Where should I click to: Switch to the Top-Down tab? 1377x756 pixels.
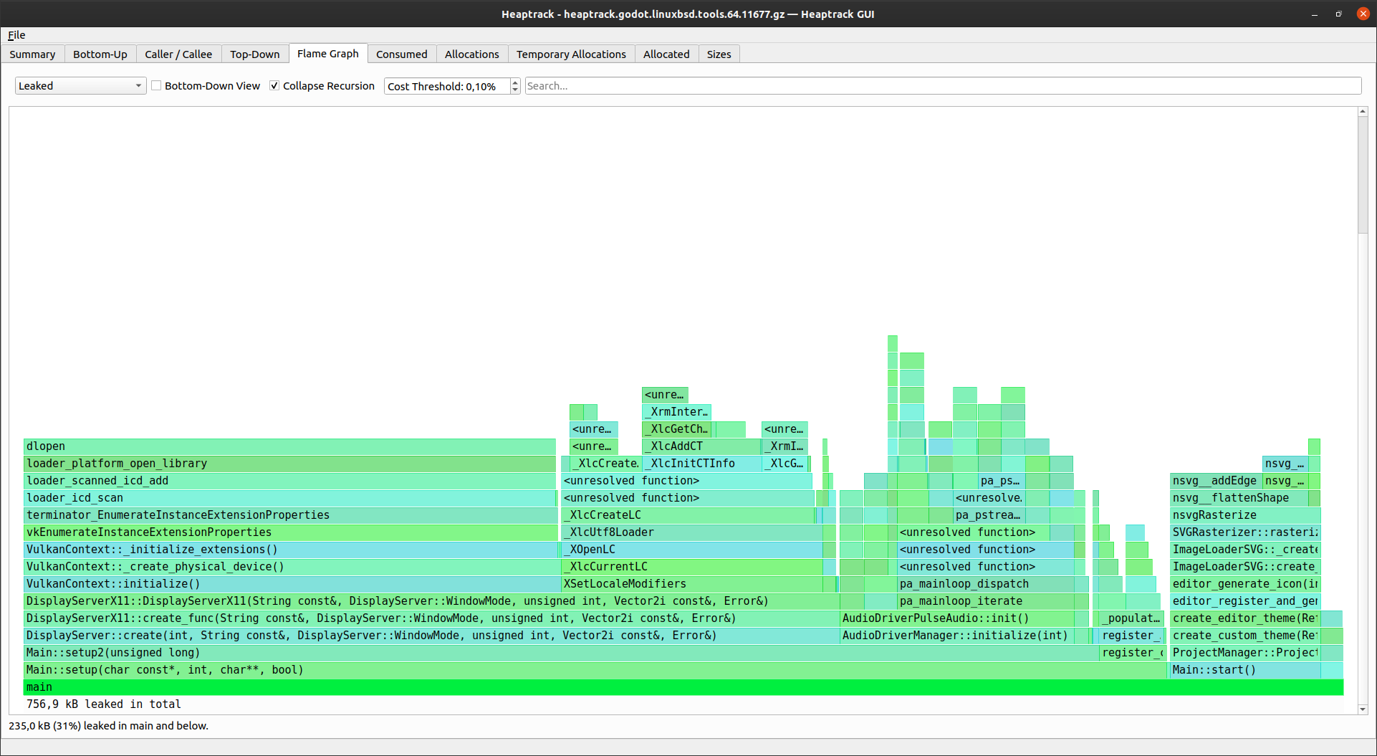(254, 54)
